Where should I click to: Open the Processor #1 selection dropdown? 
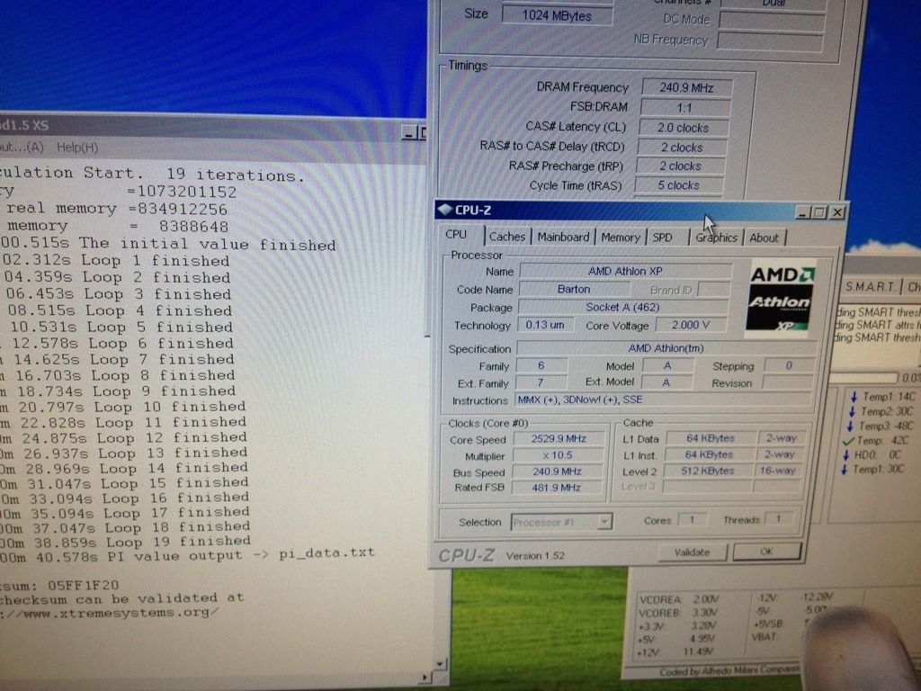tap(604, 522)
